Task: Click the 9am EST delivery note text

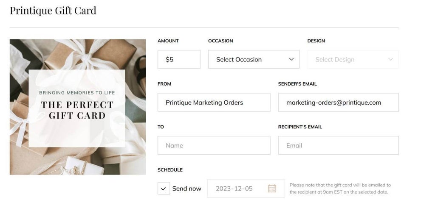Action: 340,188
